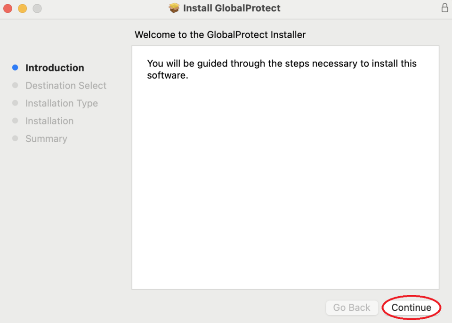Click the Installation step label
This screenshot has height=323, width=452.
[49, 121]
